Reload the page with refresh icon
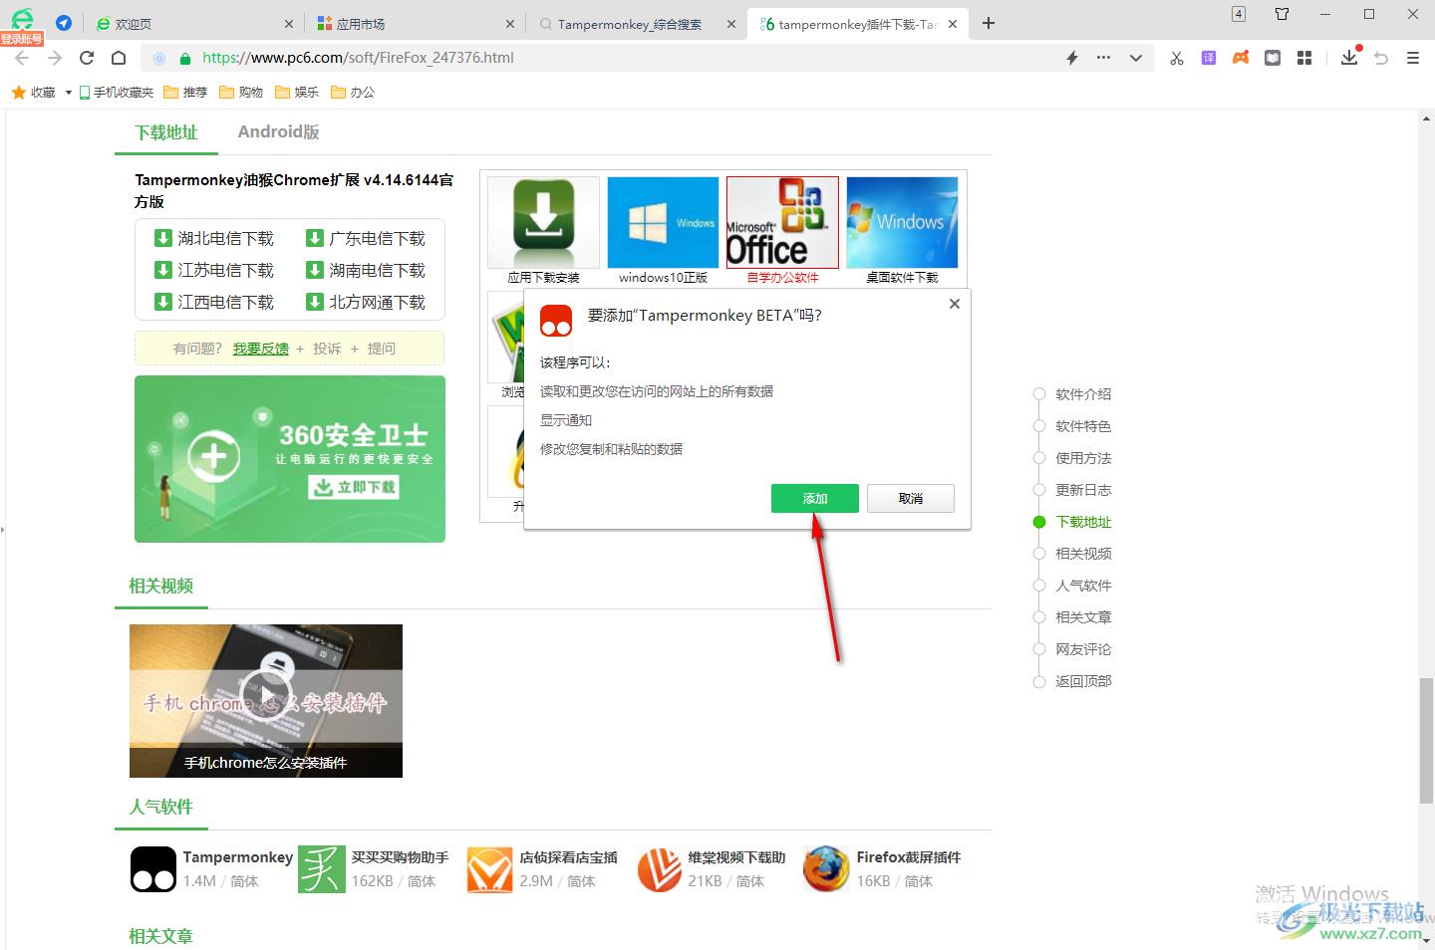The height and width of the screenshot is (950, 1435). [87, 58]
